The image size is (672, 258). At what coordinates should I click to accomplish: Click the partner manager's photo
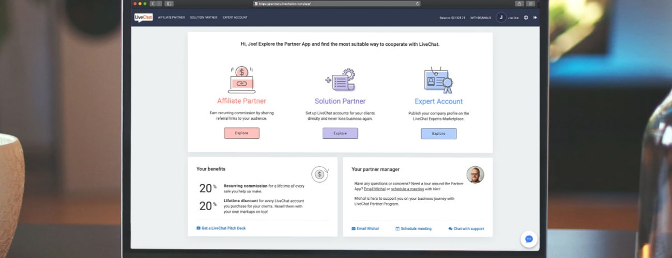pyautogui.click(x=475, y=174)
